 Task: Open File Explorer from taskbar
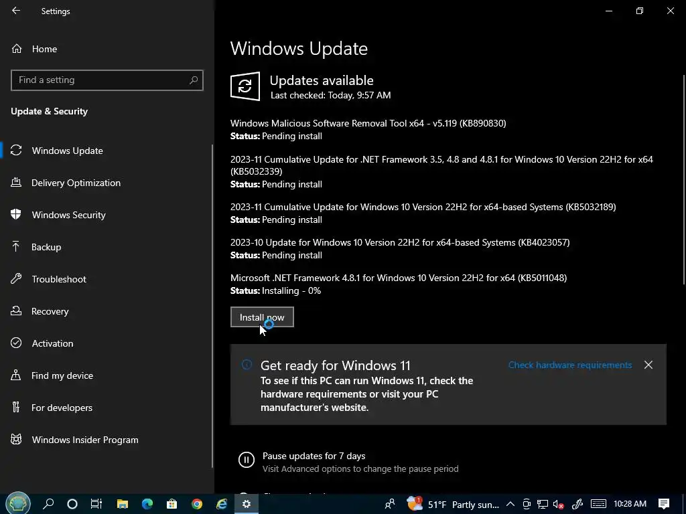pyautogui.click(x=122, y=504)
